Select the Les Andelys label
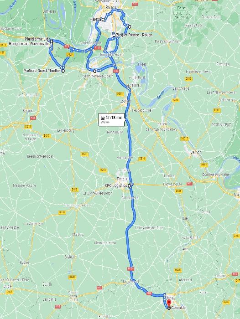240x319 pixels. click(x=181, y=88)
